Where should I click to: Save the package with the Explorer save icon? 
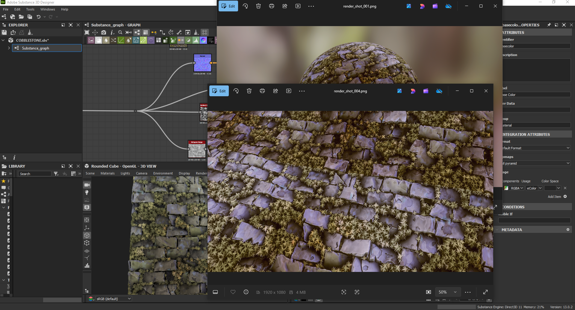(x=4, y=32)
